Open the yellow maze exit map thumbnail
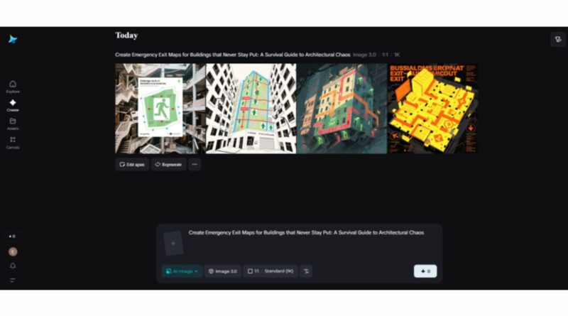Viewport: 568px width, 316px height. pos(433,109)
